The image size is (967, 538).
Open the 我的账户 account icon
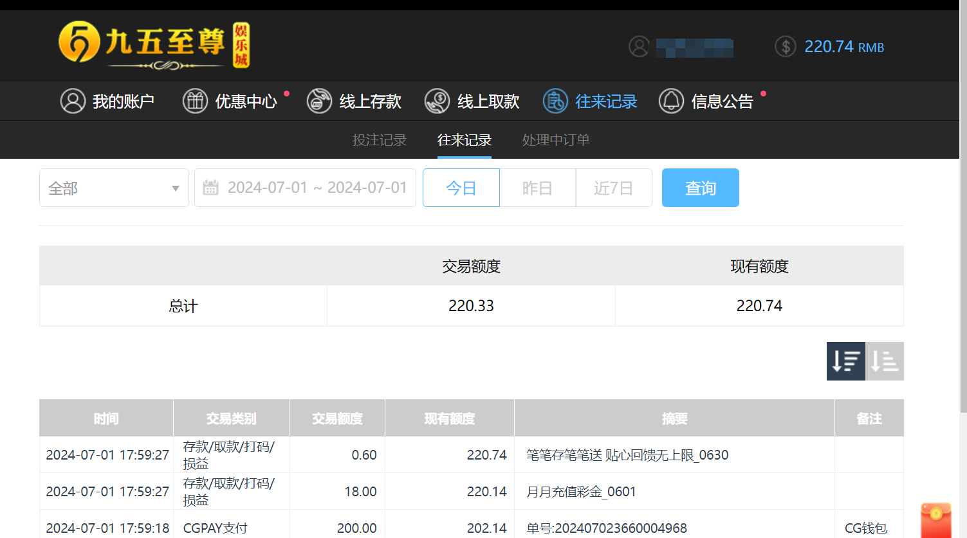pyautogui.click(x=73, y=101)
